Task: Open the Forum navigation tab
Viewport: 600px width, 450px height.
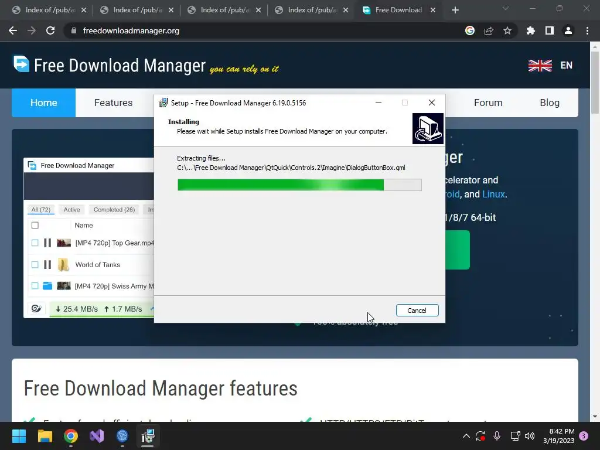Action: point(488,103)
